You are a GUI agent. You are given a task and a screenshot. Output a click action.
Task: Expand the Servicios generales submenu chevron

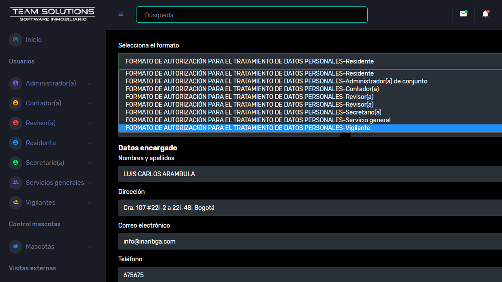coord(90,183)
